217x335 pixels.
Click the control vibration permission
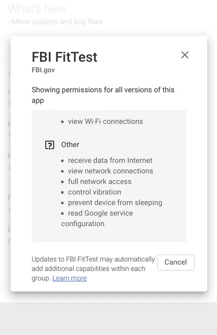click(x=95, y=192)
